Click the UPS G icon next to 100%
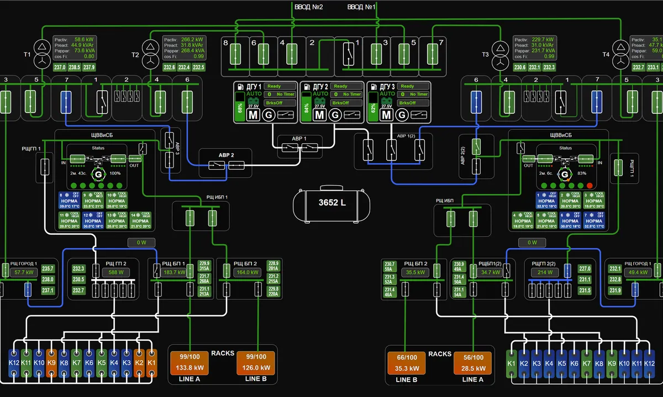 (x=98, y=174)
